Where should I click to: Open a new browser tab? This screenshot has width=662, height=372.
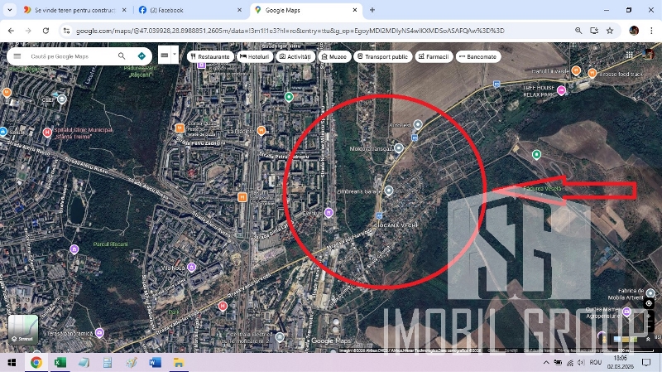(372, 10)
